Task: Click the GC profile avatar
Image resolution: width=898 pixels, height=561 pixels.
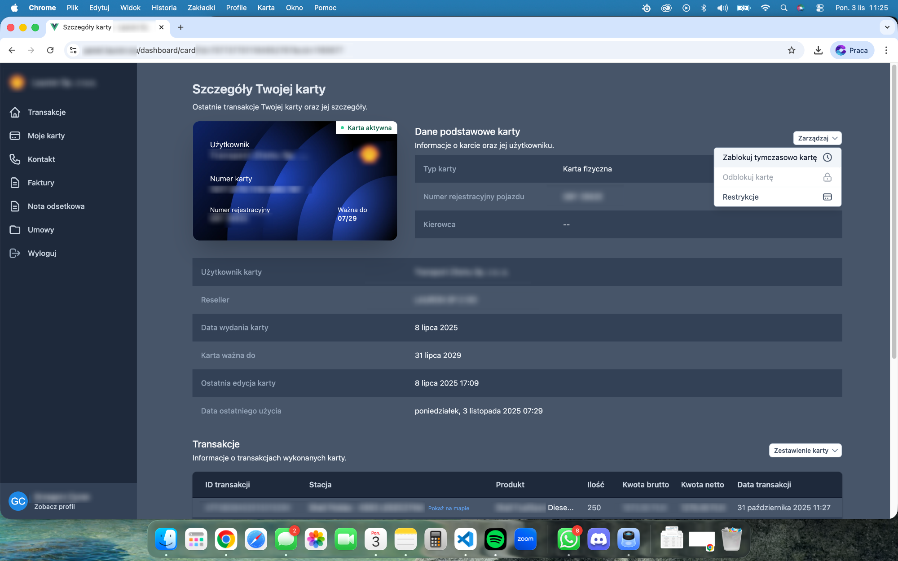Action: click(x=18, y=501)
